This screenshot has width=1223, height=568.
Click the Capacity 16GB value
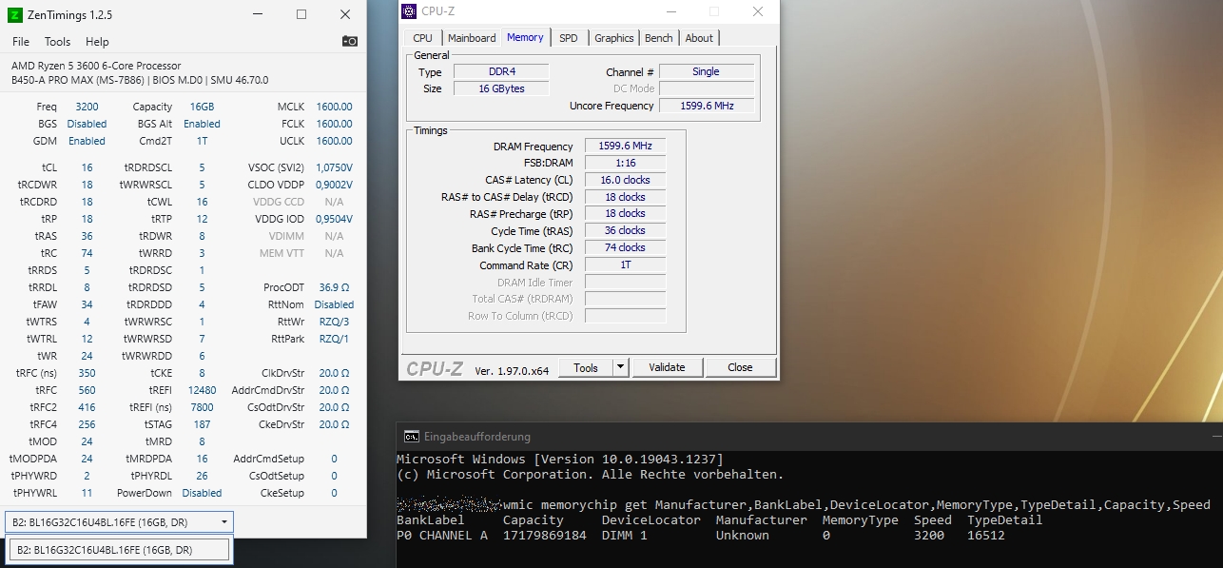(202, 107)
